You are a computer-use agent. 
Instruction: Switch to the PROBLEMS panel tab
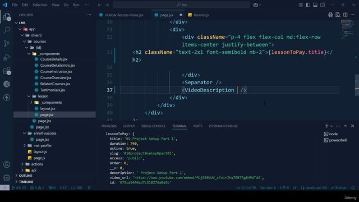109,126
